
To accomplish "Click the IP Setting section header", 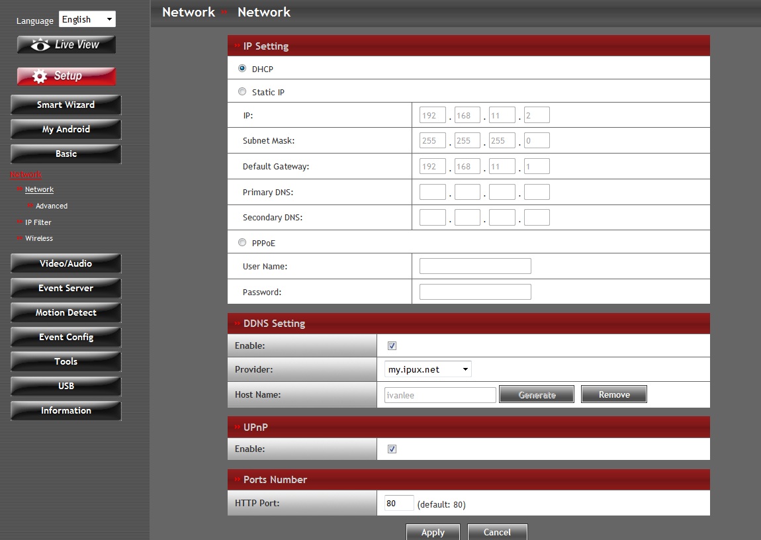I will [469, 46].
